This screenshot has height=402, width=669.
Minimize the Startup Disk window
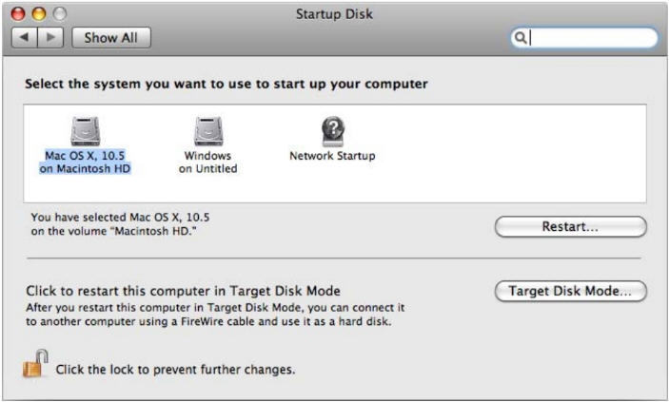coord(32,15)
